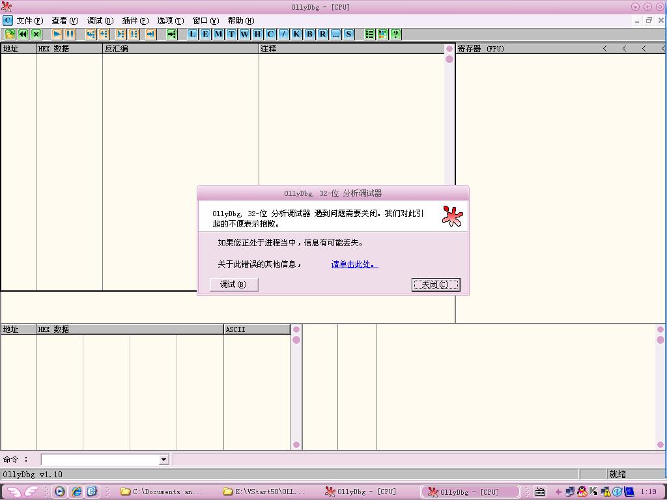The image size is (667, 500).
Task: Click the 就绪 status text
Action: [617, 475]
